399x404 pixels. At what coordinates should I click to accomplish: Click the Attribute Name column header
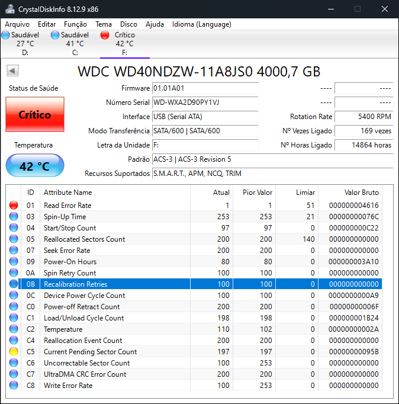click(115, 192)
